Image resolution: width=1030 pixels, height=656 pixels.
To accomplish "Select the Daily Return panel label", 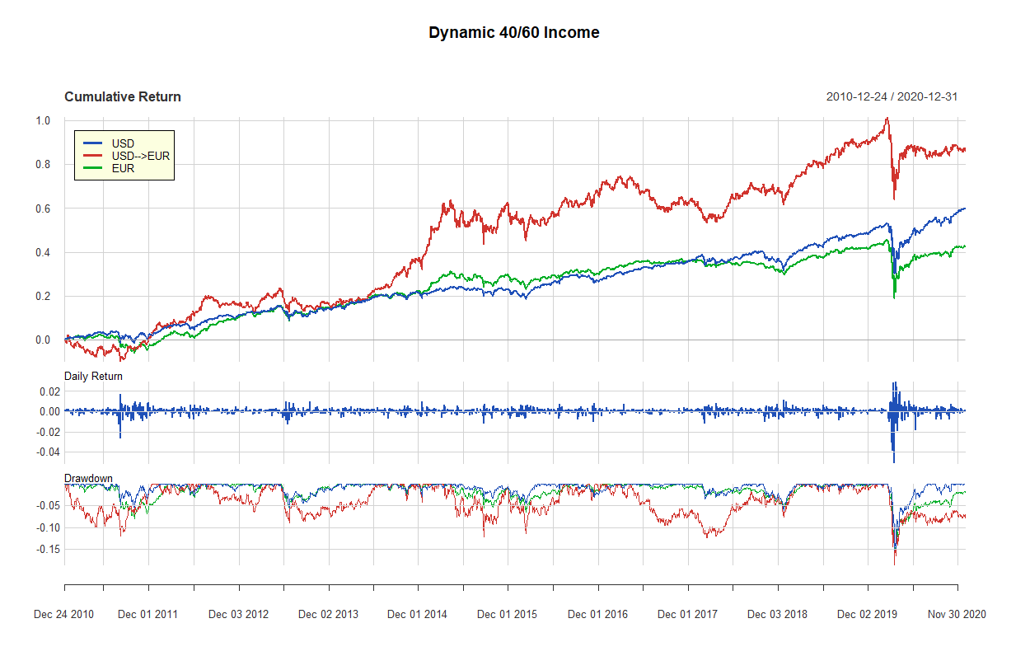I will pyautogui.click(x=93, y=377).
